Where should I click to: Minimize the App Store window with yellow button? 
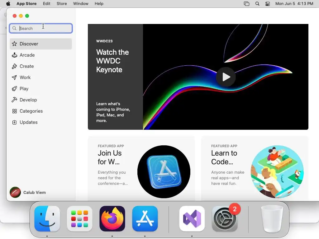point(21,16)
